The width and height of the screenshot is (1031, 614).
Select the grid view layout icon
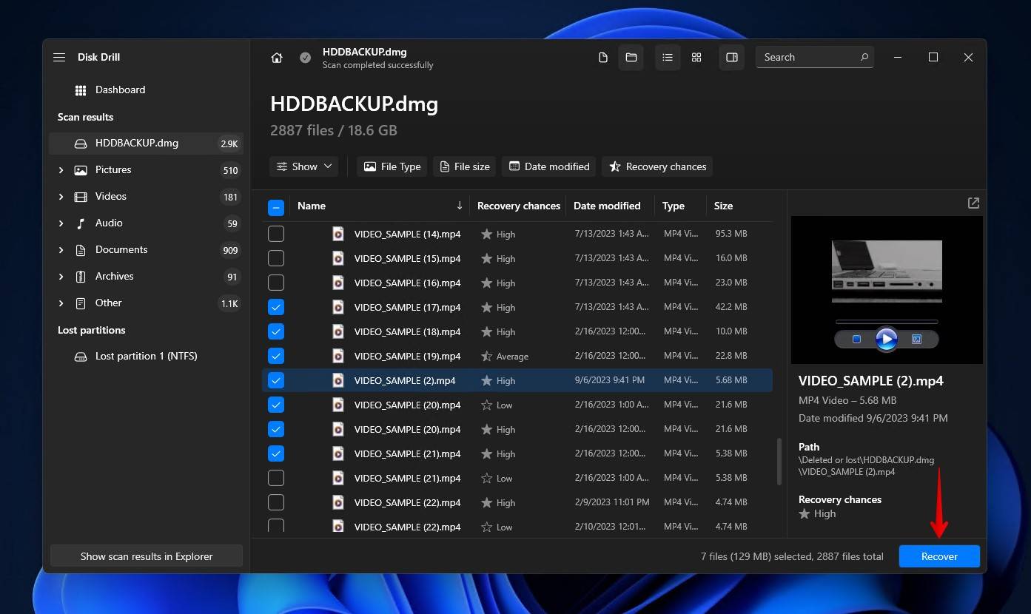696,58
